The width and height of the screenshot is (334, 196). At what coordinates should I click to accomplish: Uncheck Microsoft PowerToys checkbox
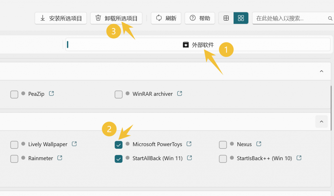tap(118, 145)
